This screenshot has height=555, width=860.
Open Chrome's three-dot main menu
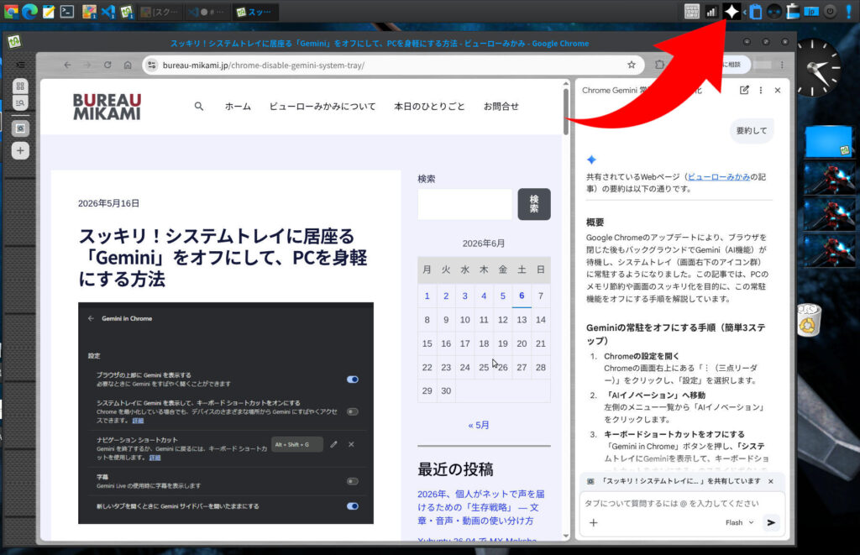point(782,65)
